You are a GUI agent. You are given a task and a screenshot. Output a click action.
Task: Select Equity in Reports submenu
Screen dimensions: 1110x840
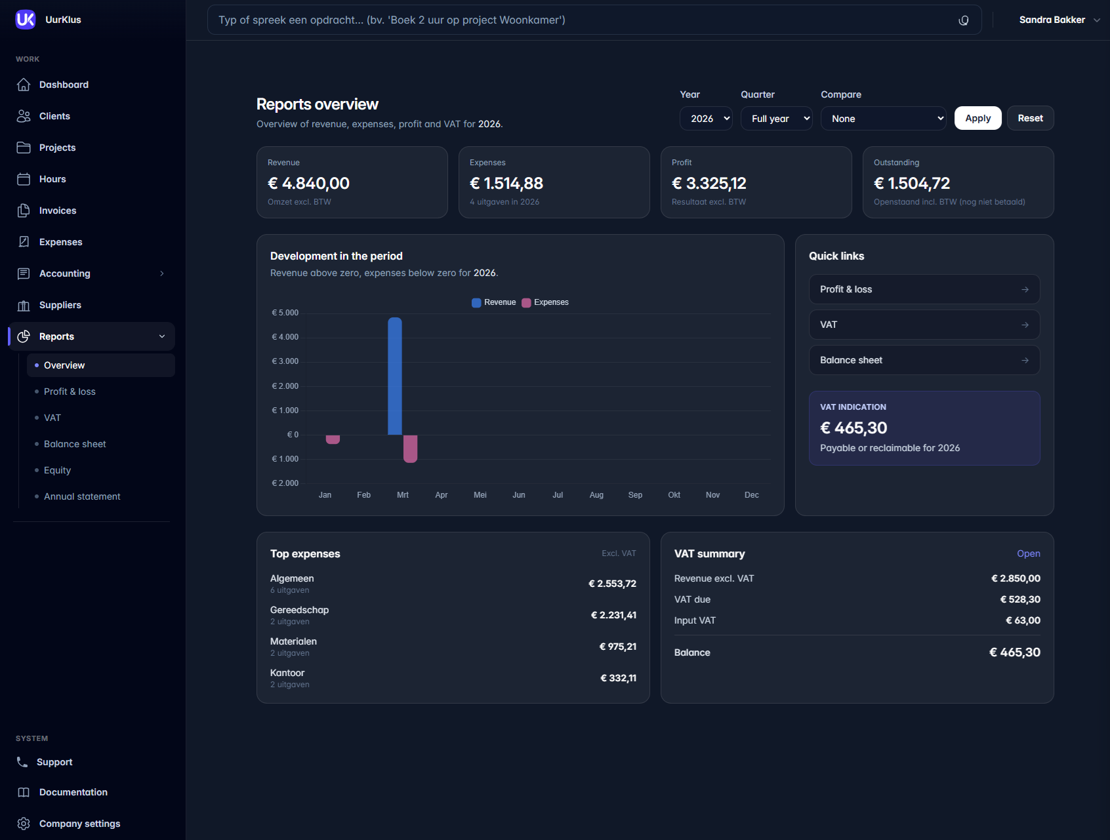coord(101,470)
